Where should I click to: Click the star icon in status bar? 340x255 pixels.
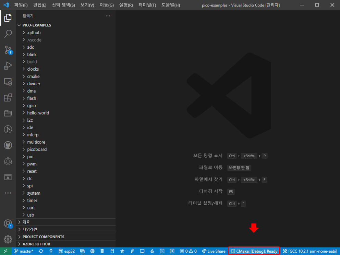(x=122, y=251)
